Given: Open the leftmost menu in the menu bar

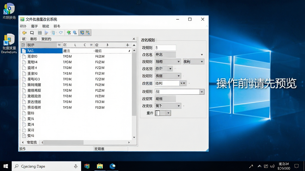Looking at the screenshot, I should (x=23, y=26).
